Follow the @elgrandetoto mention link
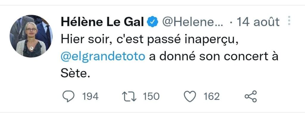Screen dimensions: 305x115 point(103,57)
